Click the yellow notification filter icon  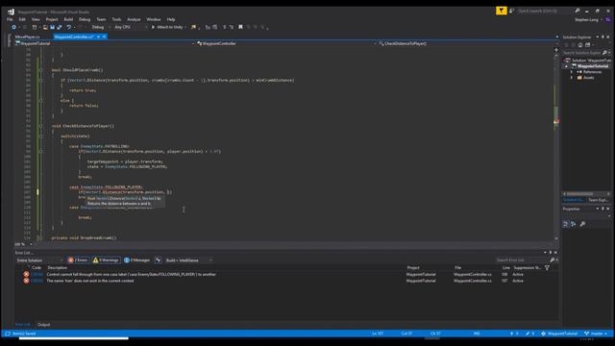[501, 11]
